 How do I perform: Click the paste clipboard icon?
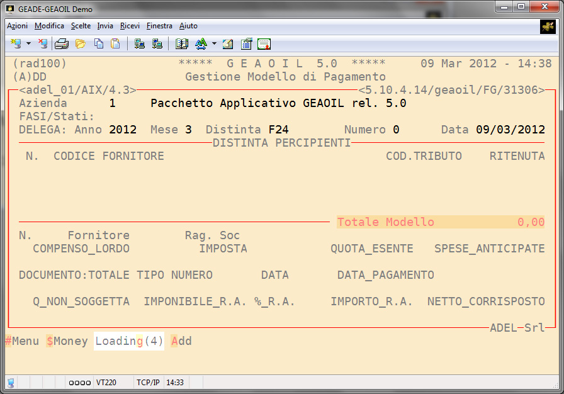tap(115, 44)
